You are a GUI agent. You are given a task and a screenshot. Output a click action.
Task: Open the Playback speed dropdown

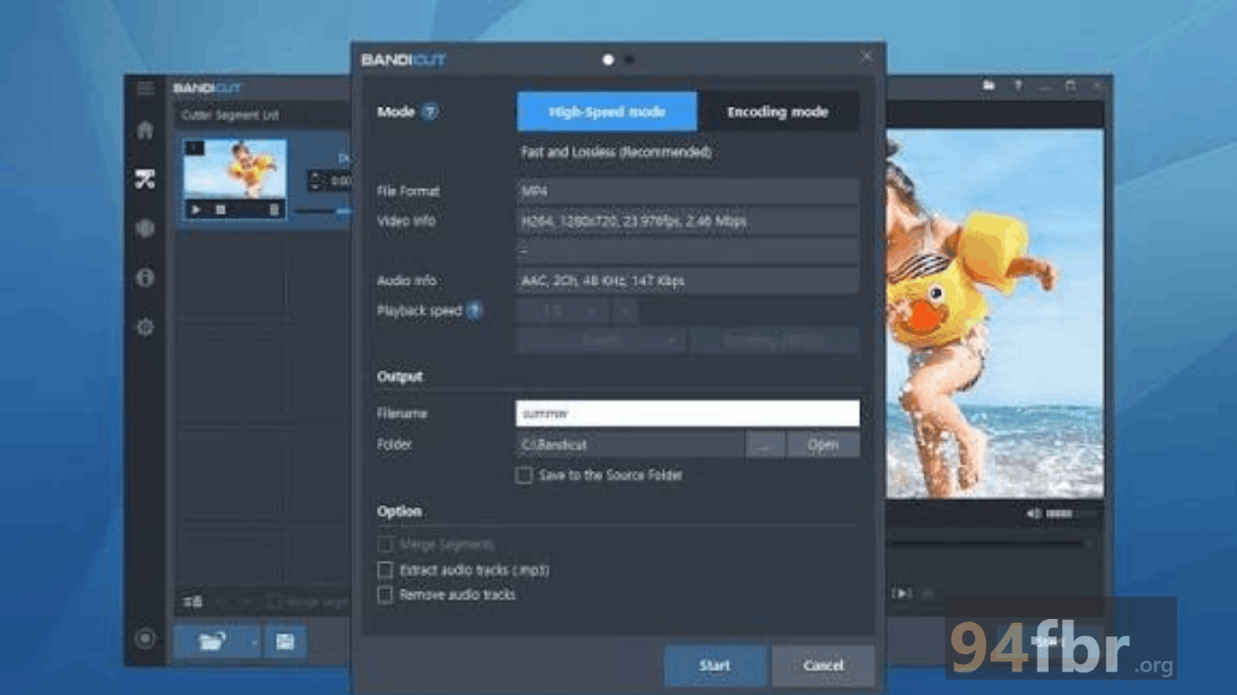point(562,311)
